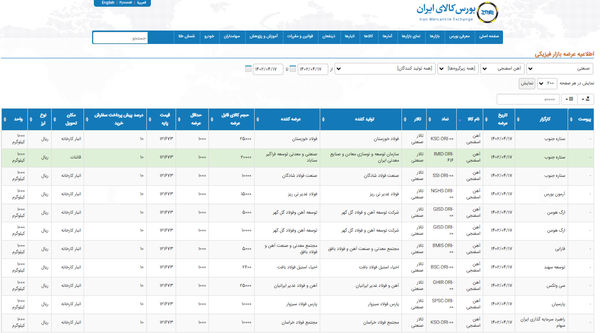600x333 pixels.
Task: Open صفحه اصلی in the navigation bar
Action: [489, 37]
